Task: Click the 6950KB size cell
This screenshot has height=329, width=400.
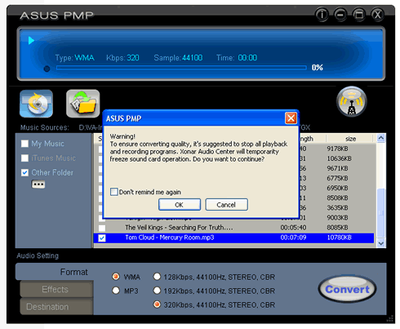Action: 337,188
